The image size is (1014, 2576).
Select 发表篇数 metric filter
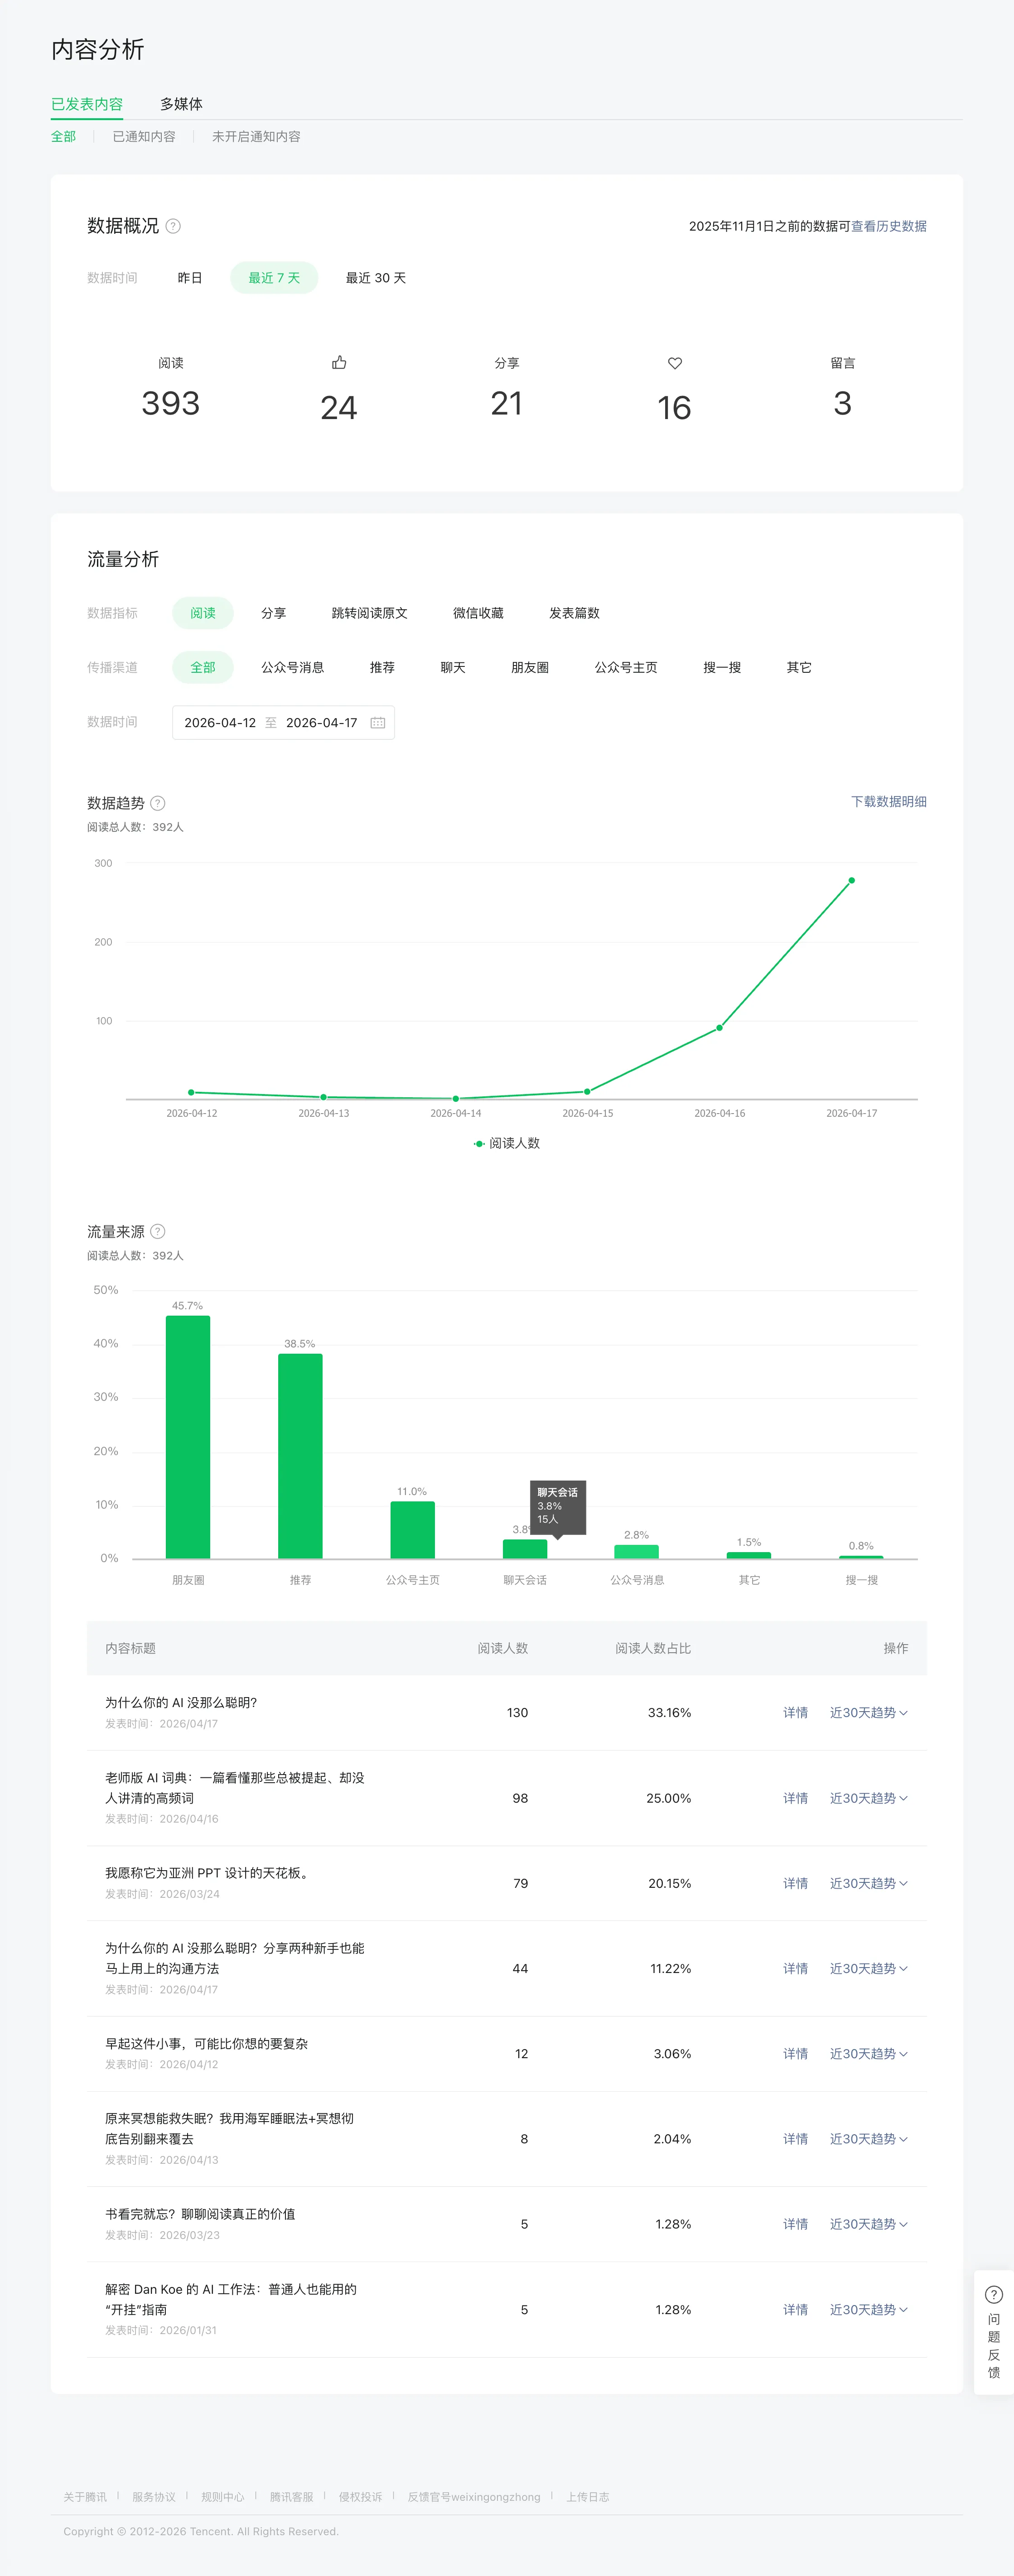click(574, 613)
